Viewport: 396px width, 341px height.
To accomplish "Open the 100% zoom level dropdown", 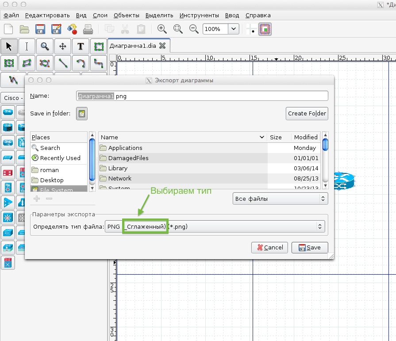I will [234, 29].
